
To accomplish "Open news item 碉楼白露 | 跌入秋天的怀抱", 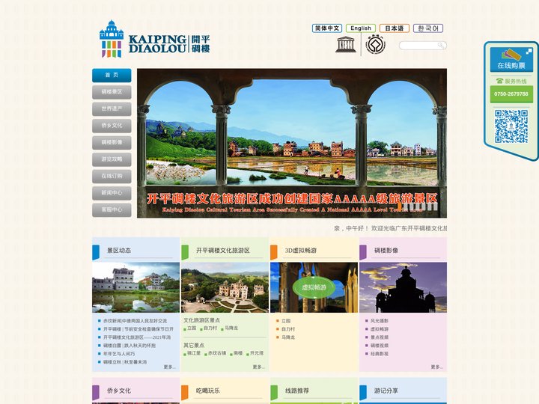I will [x=130, y=346].
